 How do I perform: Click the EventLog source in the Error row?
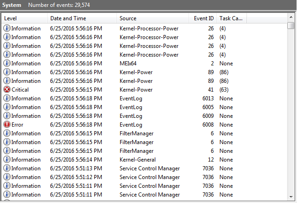tap(131, 125)
